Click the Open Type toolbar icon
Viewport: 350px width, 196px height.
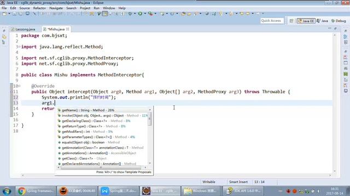183,14
